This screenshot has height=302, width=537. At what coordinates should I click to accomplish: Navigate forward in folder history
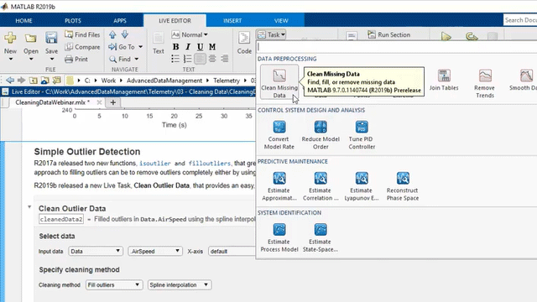[x=21, y=81]
